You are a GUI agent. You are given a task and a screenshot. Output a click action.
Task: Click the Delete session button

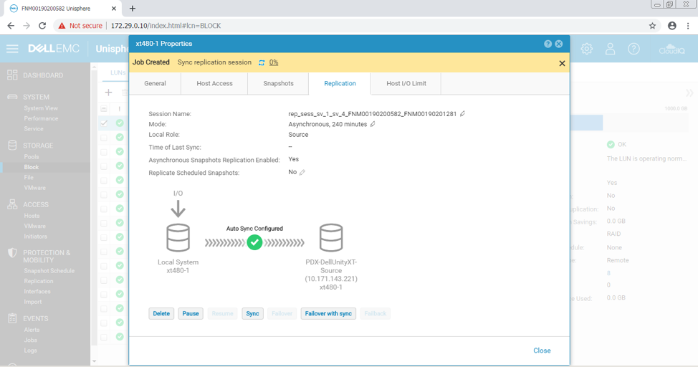pos(161,313)
